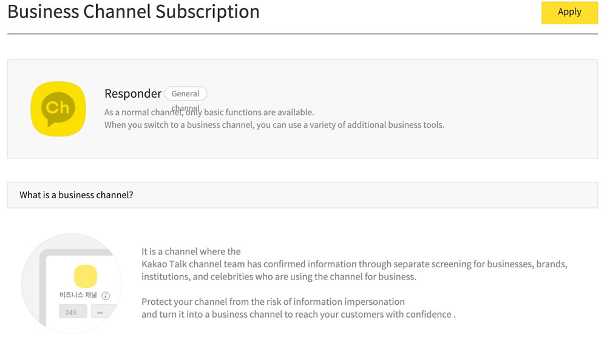The image size is (607, 337).
Task: Click the info icon beside 비즈니스 채널
Action: click(106, 296)
